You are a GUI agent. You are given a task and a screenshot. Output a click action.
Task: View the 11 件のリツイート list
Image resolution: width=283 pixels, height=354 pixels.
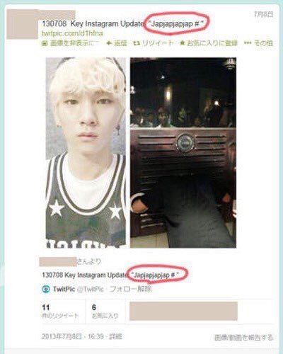pos(60,312)
